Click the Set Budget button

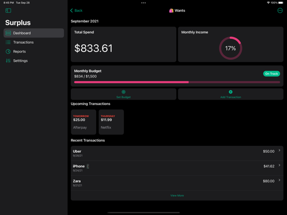click(124, 94)
